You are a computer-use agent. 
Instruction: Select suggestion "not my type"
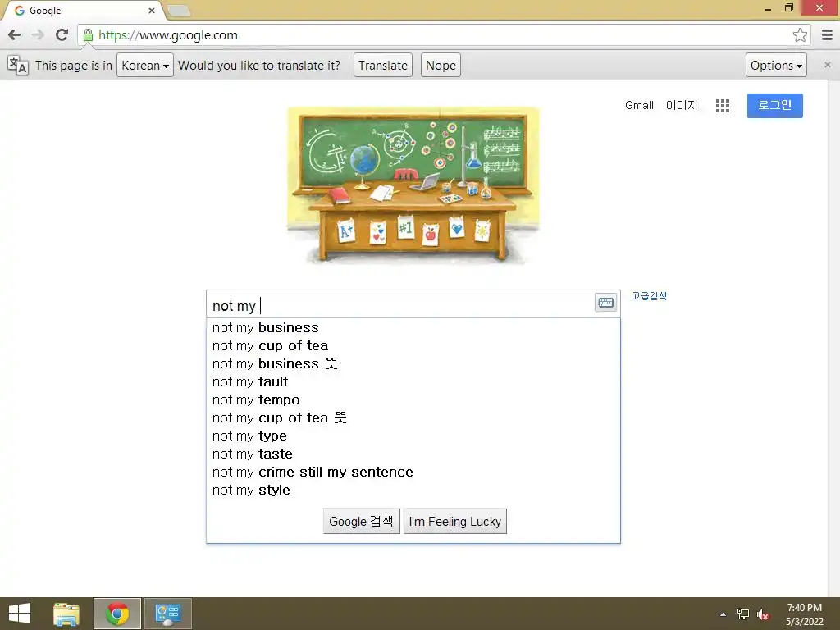click(x=413, y=436)
